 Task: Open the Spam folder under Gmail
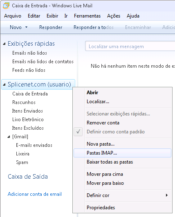(x=22, y=162)
